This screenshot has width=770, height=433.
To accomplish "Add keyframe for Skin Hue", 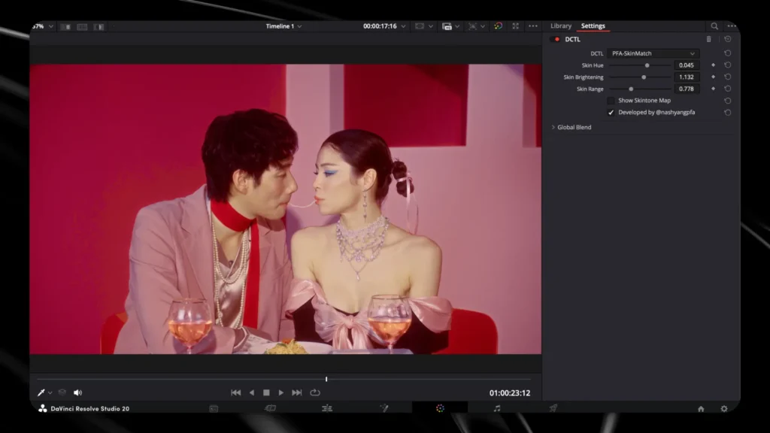I will (713, 65).
